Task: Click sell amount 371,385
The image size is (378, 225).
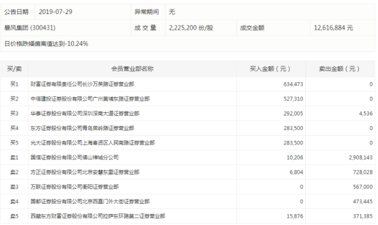Action: (x=363, y=216)
